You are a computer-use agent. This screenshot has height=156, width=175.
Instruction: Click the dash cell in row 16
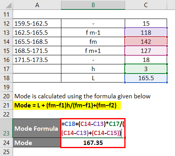(93, 60)
